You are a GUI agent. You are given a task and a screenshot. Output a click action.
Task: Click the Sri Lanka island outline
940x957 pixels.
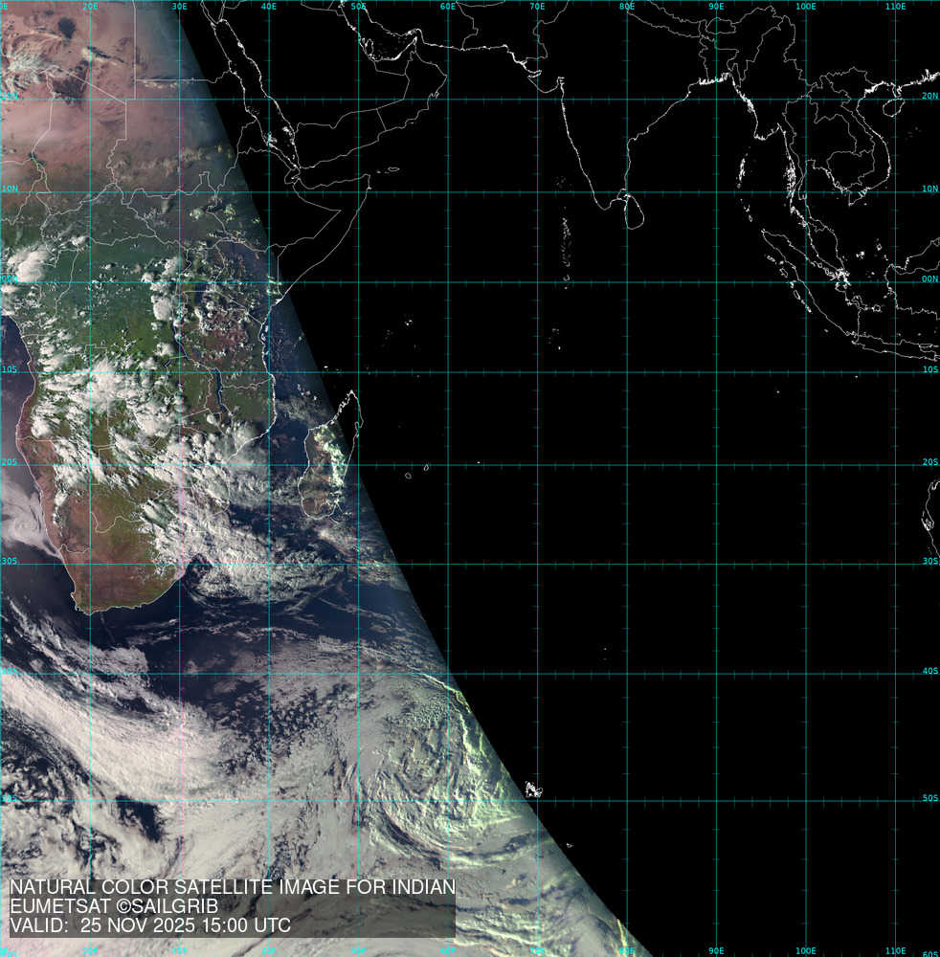coord(634,211)
